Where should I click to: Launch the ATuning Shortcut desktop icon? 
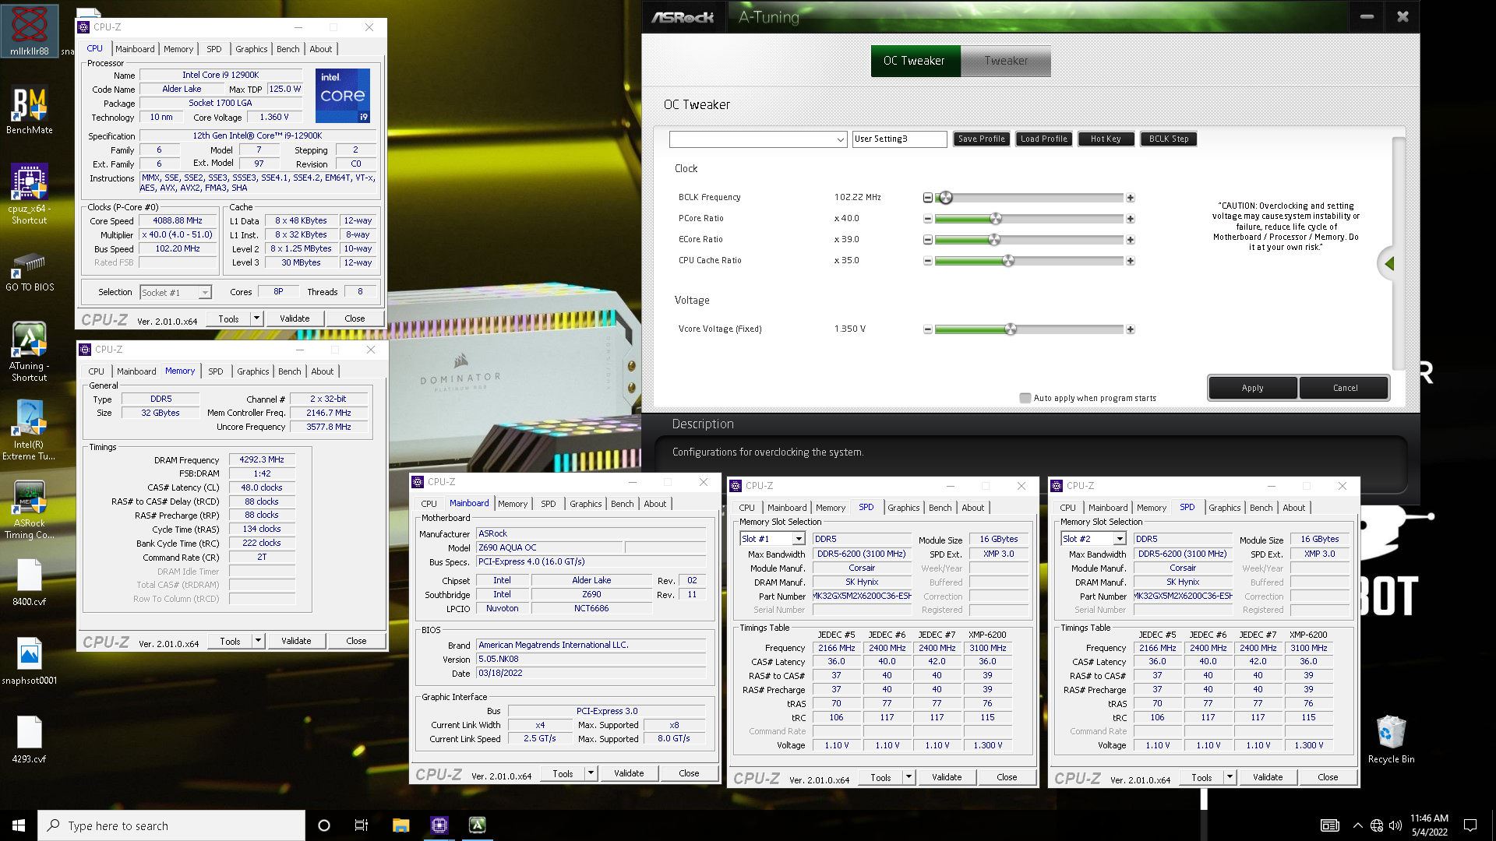(30, 351)
